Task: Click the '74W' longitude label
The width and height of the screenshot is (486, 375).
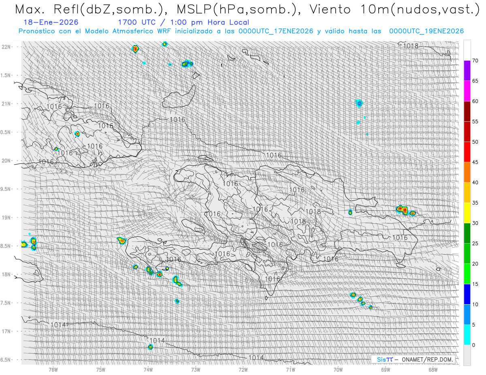Action: (148, 369)
